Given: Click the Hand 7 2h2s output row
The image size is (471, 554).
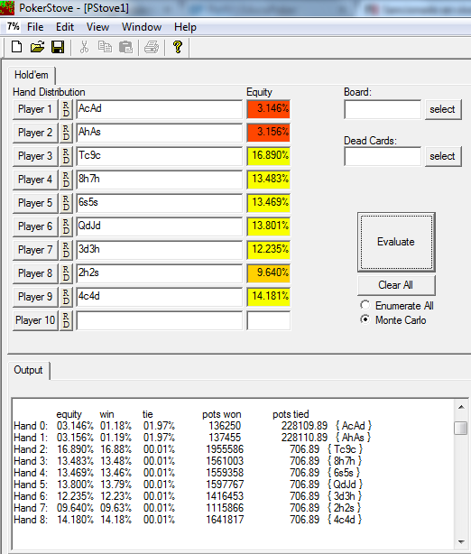Looking at the screenshot, I should coord(188,508).
